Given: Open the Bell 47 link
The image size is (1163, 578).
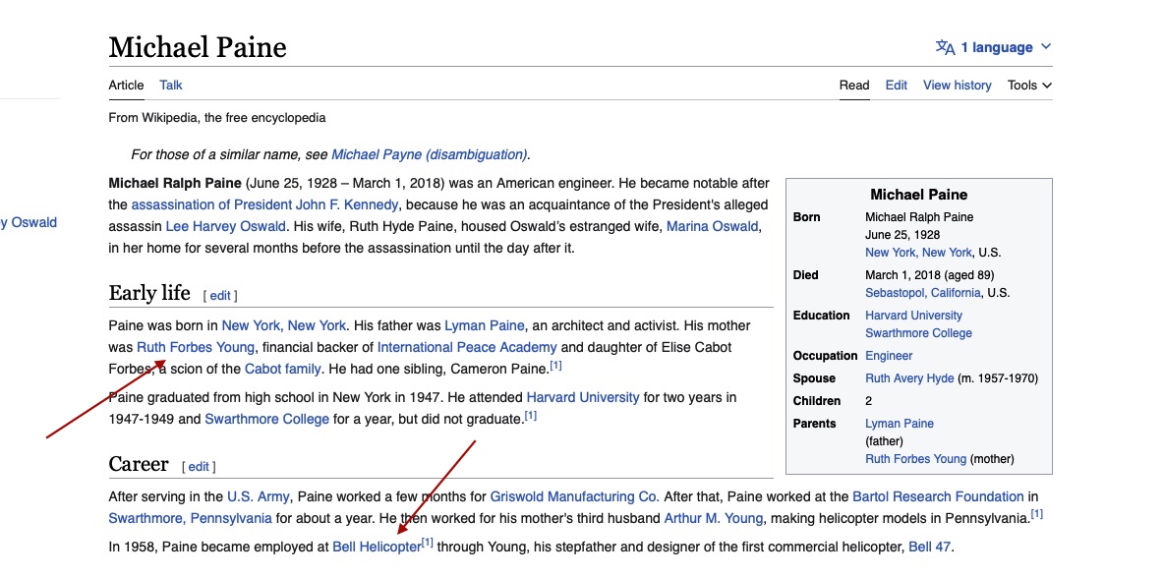Looking at the screenshot, I should pos(929,548).
